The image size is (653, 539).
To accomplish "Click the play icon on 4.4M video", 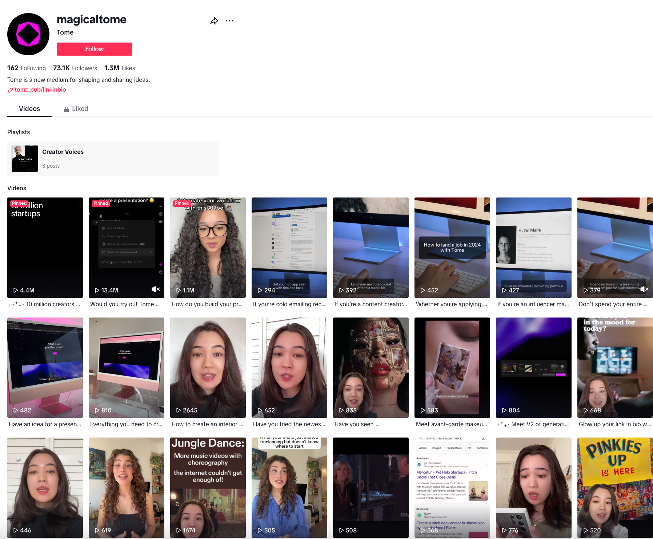I will (x=16, y=290).
